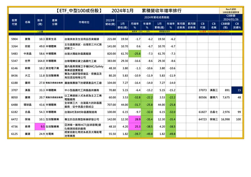Select stock code 5904
Screen dimensions: 251x177
pos(14,39)
